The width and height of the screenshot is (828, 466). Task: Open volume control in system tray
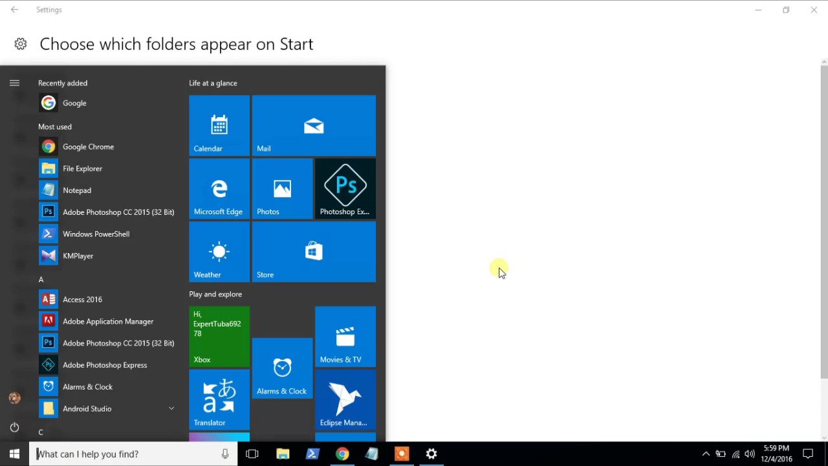click(x=750, y=454)
